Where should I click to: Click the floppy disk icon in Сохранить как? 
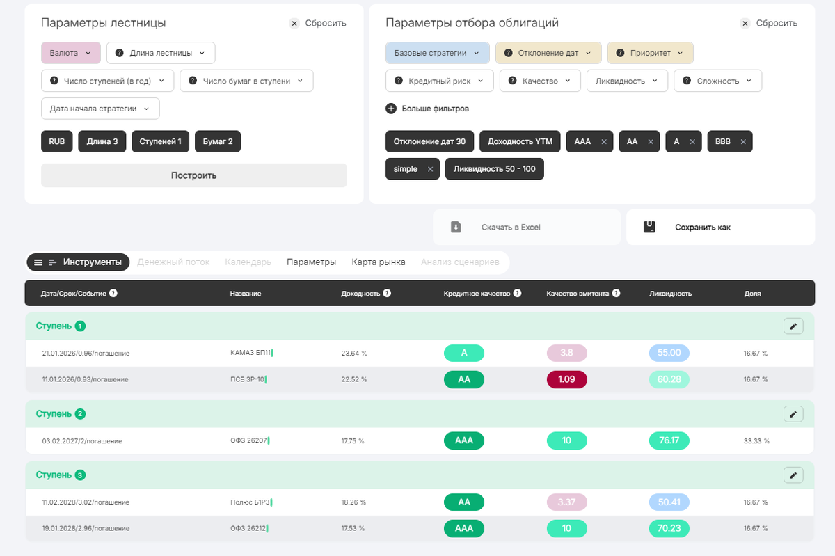point(649,227)
